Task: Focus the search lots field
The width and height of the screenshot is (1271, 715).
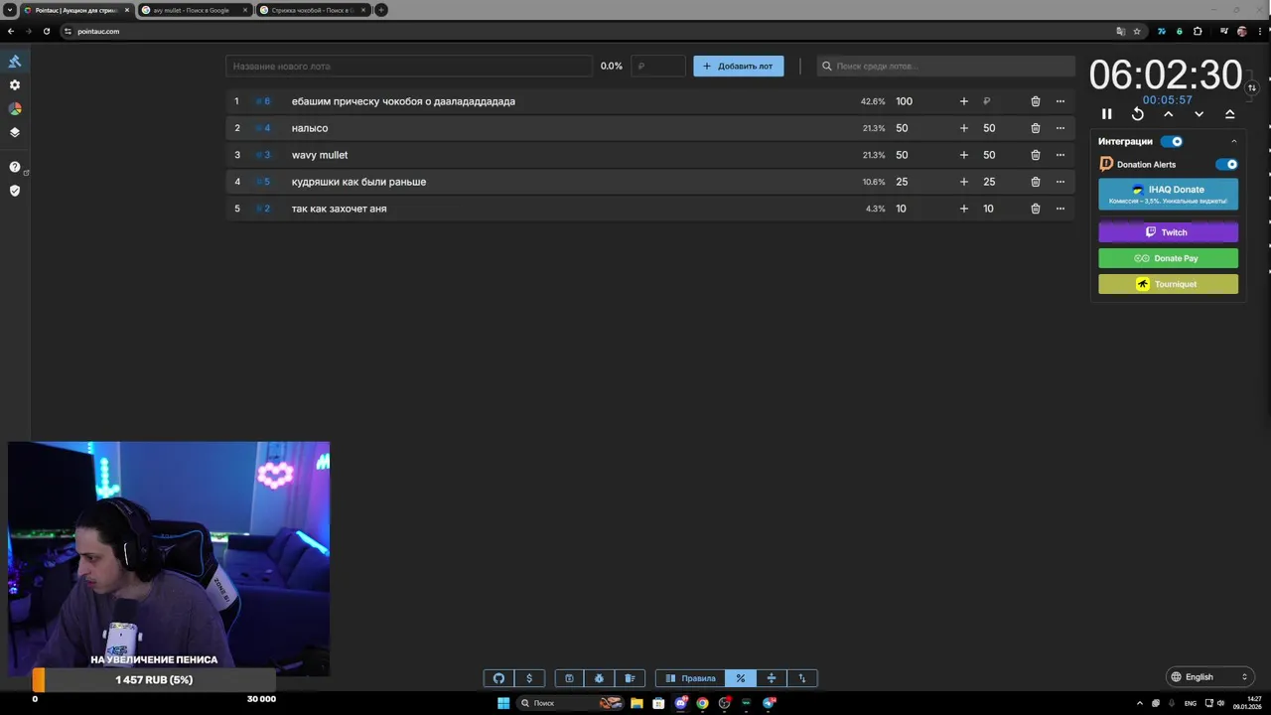Action: [x=945, y=67]
